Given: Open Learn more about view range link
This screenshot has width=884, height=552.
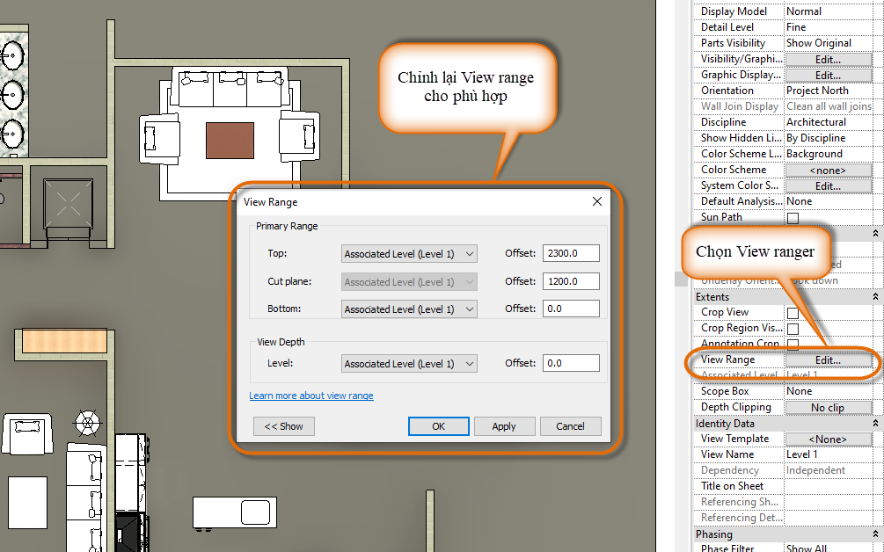Looking at the screenshot, I should 311,396.
